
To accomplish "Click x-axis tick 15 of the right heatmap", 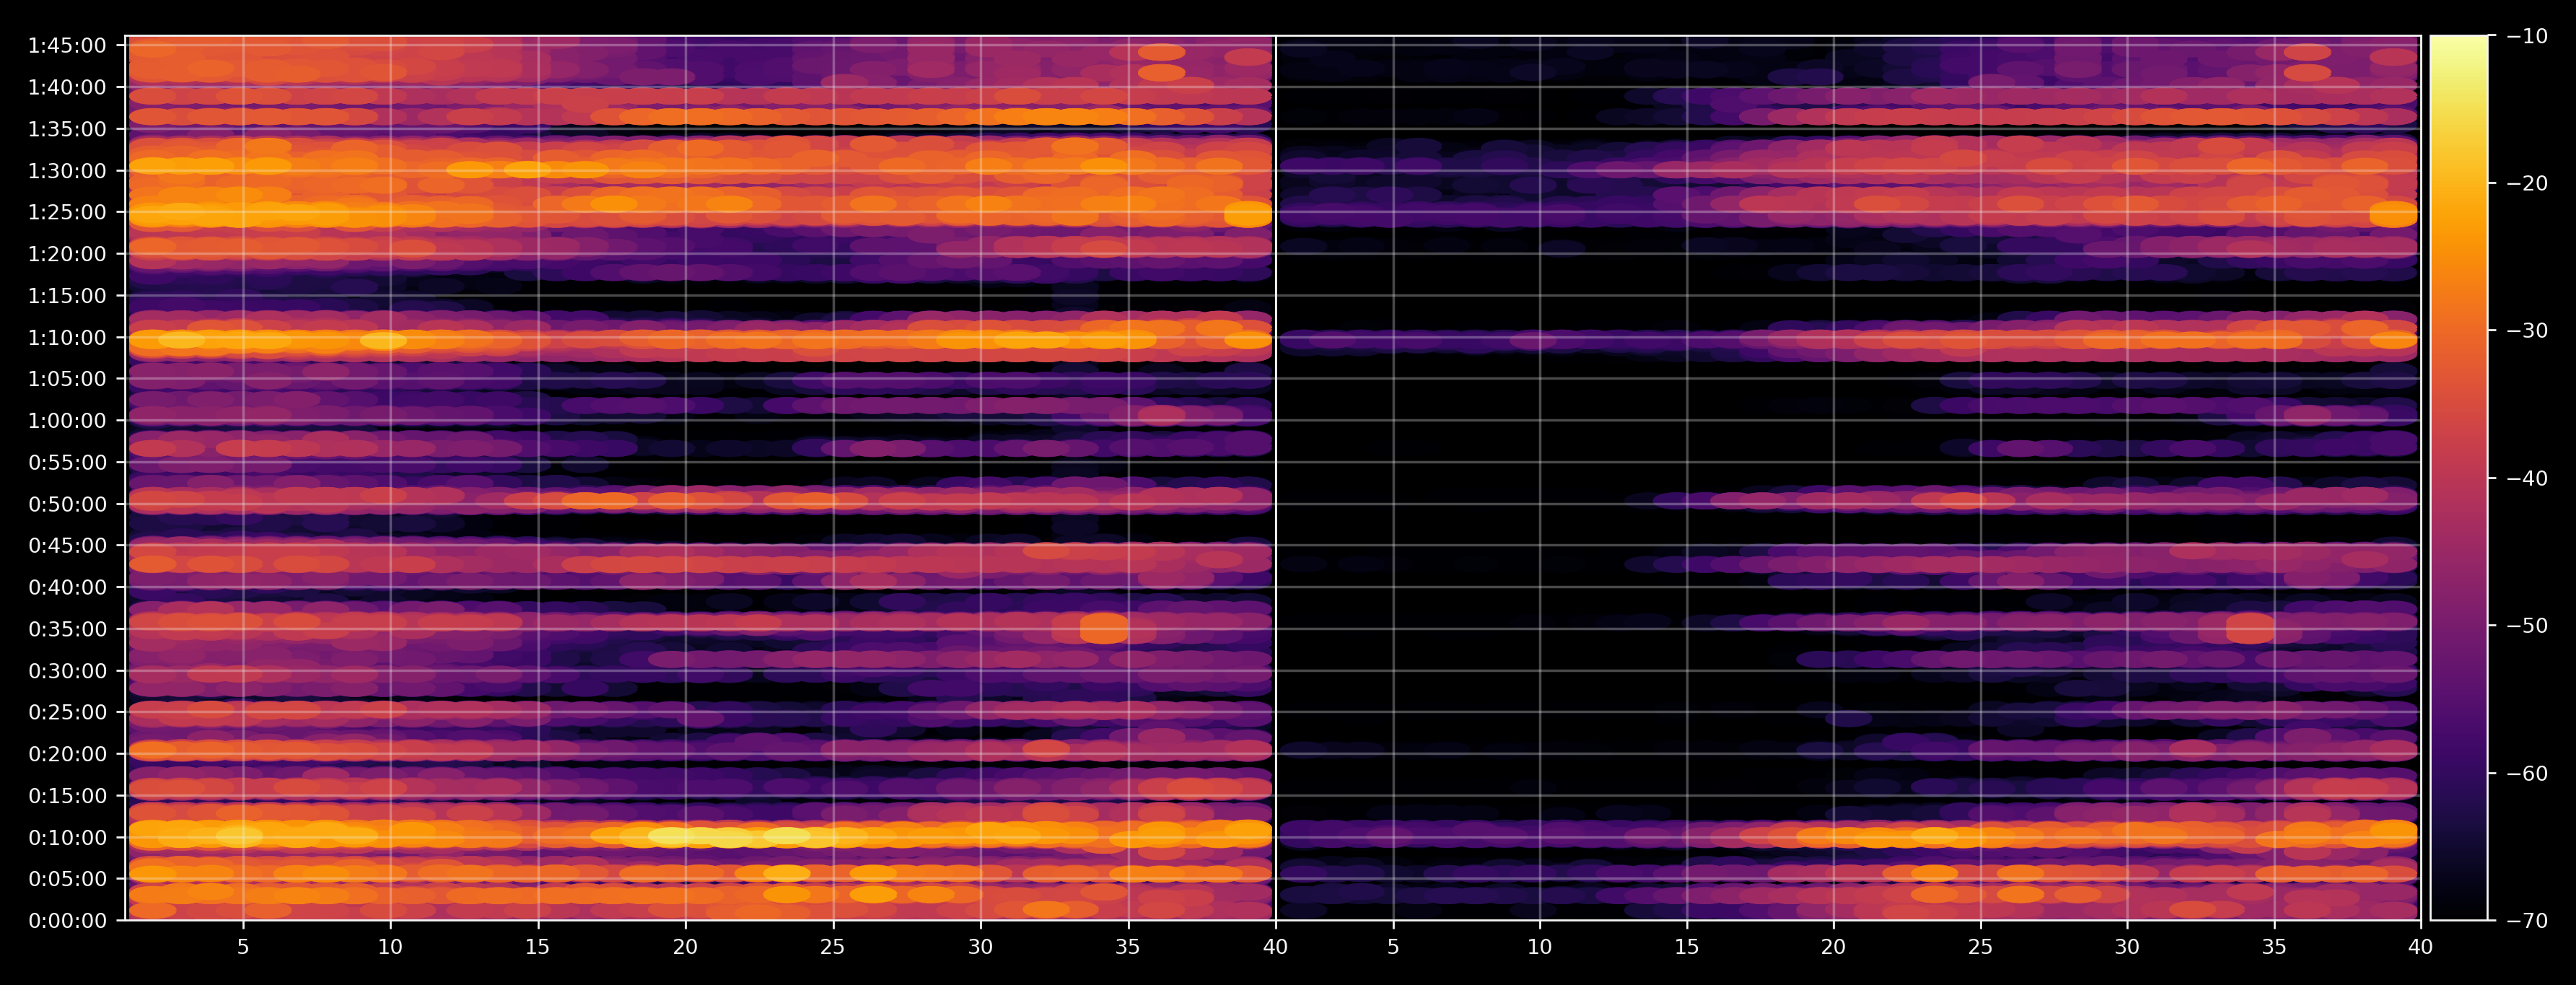I will pyautogui.click(x=1687, y=947).
